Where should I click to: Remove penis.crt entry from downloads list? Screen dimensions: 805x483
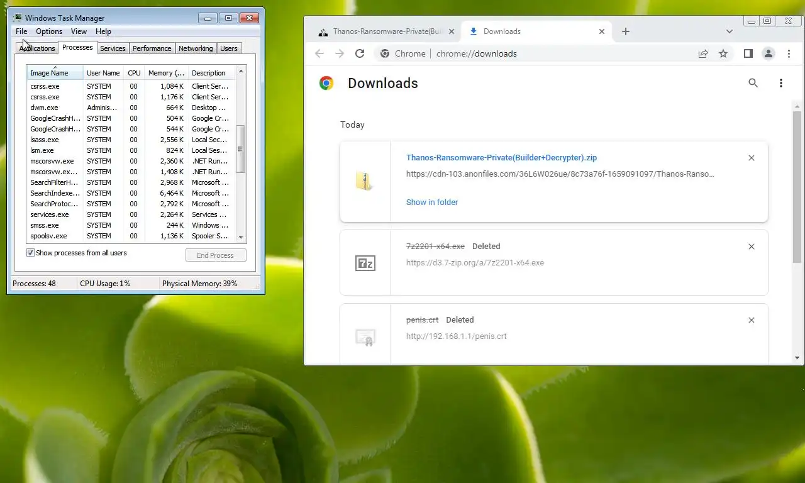pyautogui.click(x=751, y=320)
